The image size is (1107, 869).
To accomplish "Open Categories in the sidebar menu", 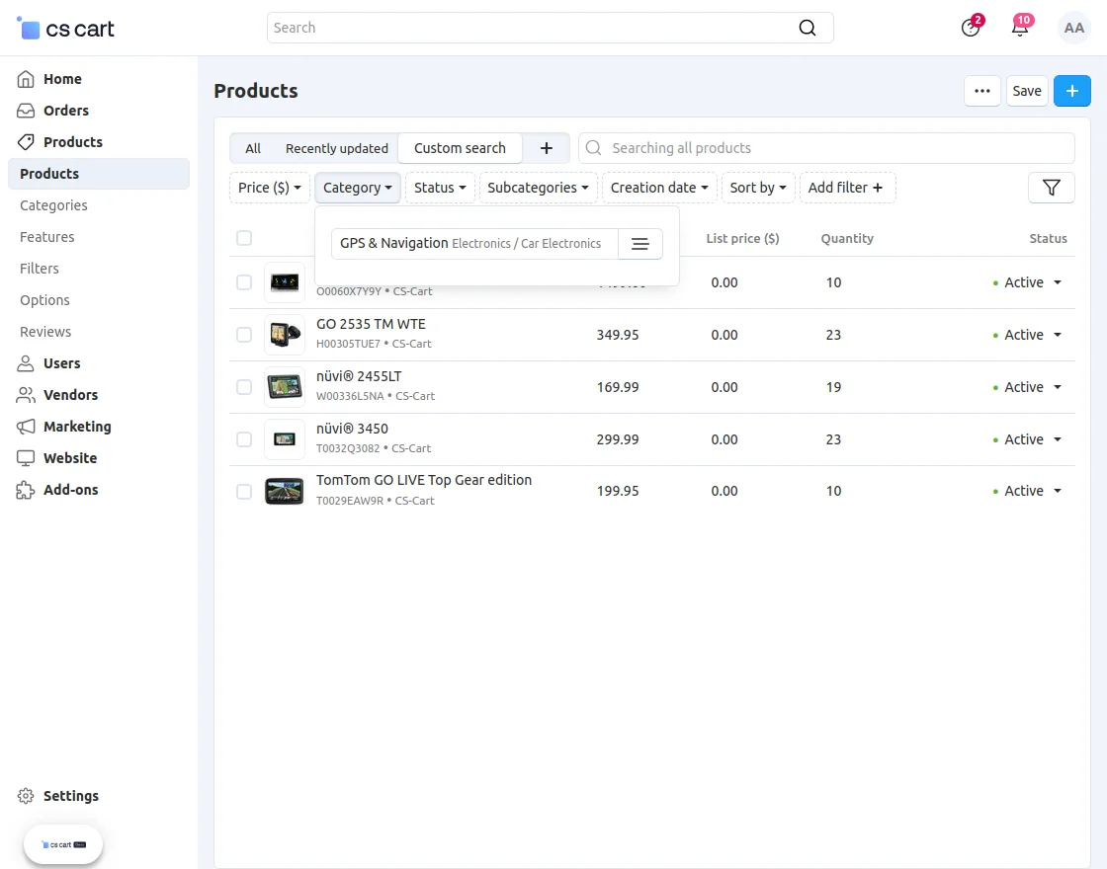I will click(53, 205).
